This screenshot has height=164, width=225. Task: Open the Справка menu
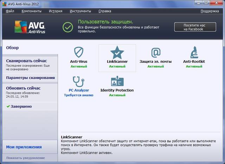tap(105, 11)
